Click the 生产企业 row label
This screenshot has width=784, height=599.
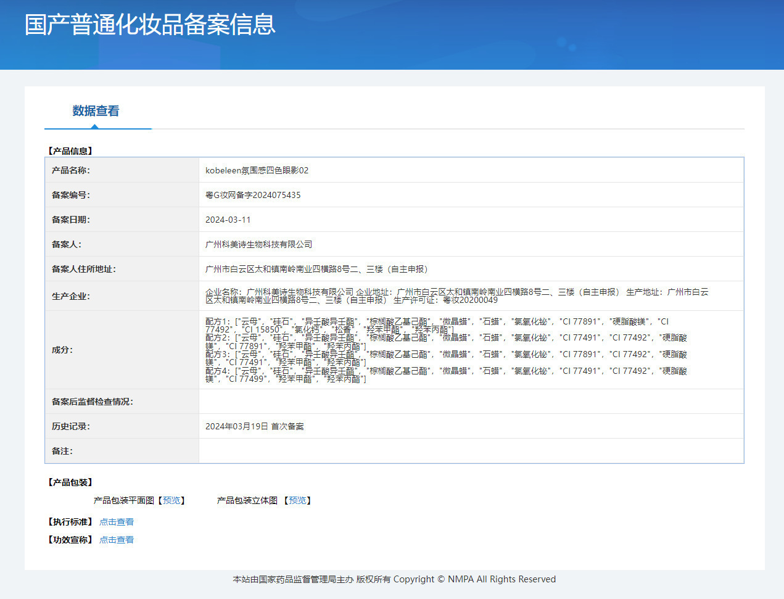coord(71,296)
